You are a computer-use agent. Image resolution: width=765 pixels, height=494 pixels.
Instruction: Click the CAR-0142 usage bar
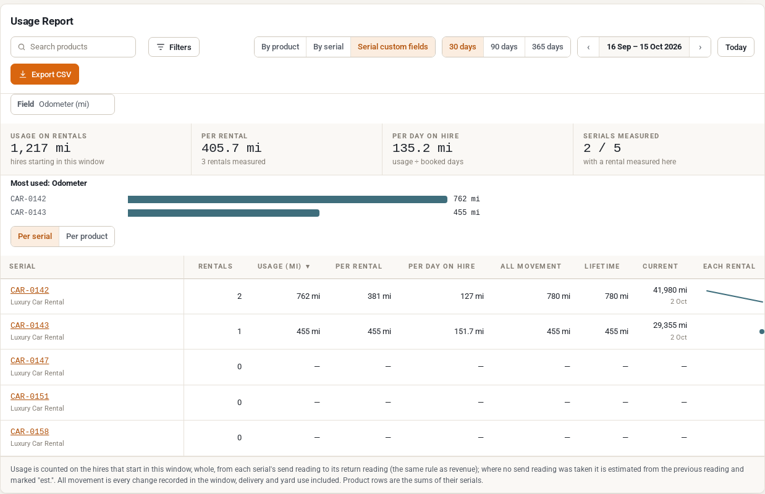[287, 199]
